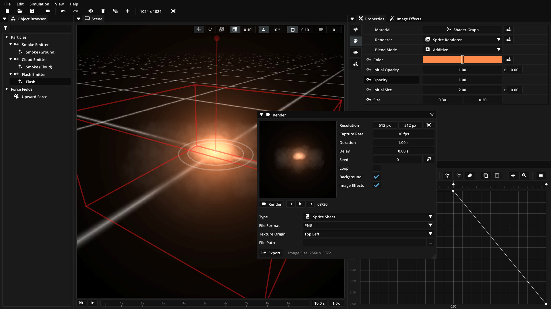The width and height of the screenshot is (551, 309).
Task: Collapse the Smoke Emitter tree node
Action: [11, 44]
